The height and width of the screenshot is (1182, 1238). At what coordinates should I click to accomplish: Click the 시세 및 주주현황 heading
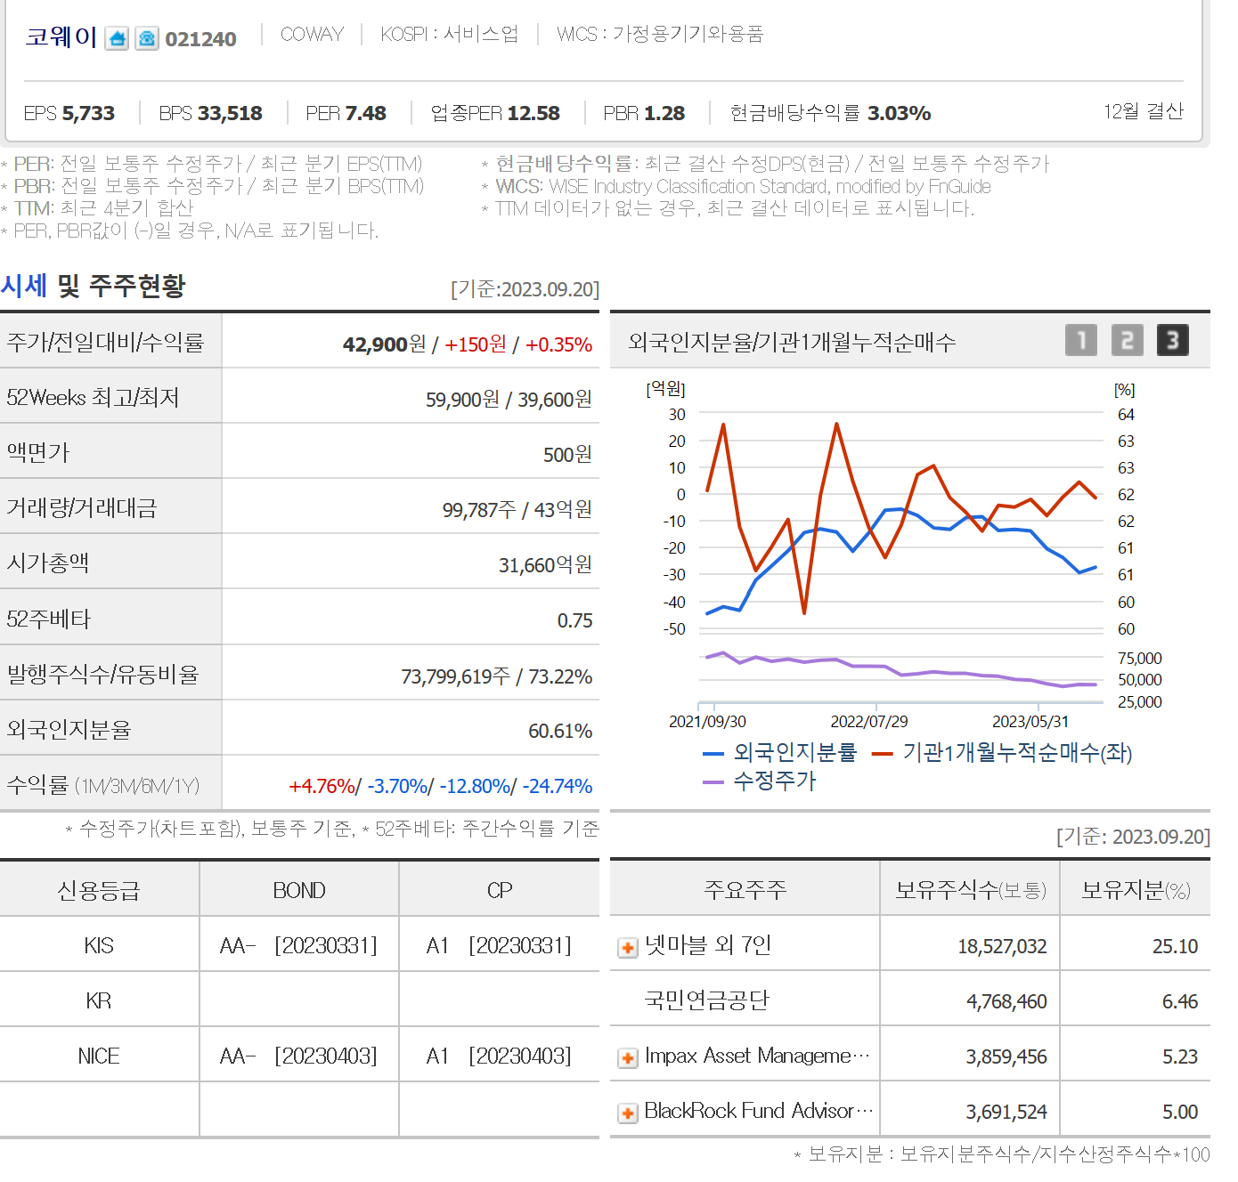pyautogui.click(x=94, y=286)
